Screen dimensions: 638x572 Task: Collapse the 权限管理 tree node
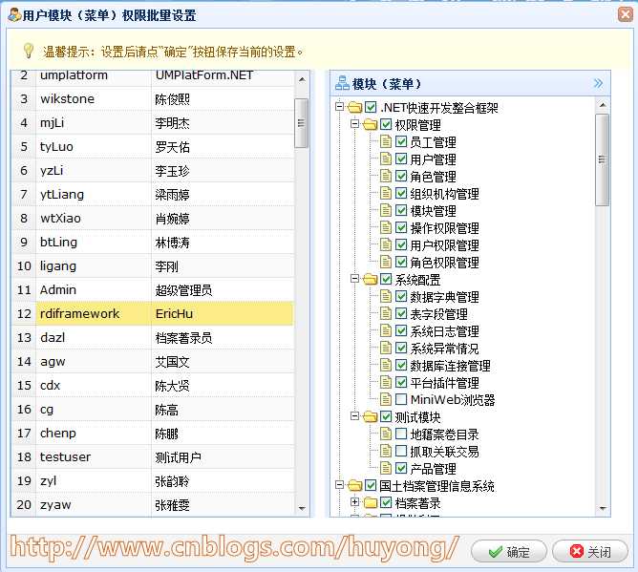click(x=354, y=124)
